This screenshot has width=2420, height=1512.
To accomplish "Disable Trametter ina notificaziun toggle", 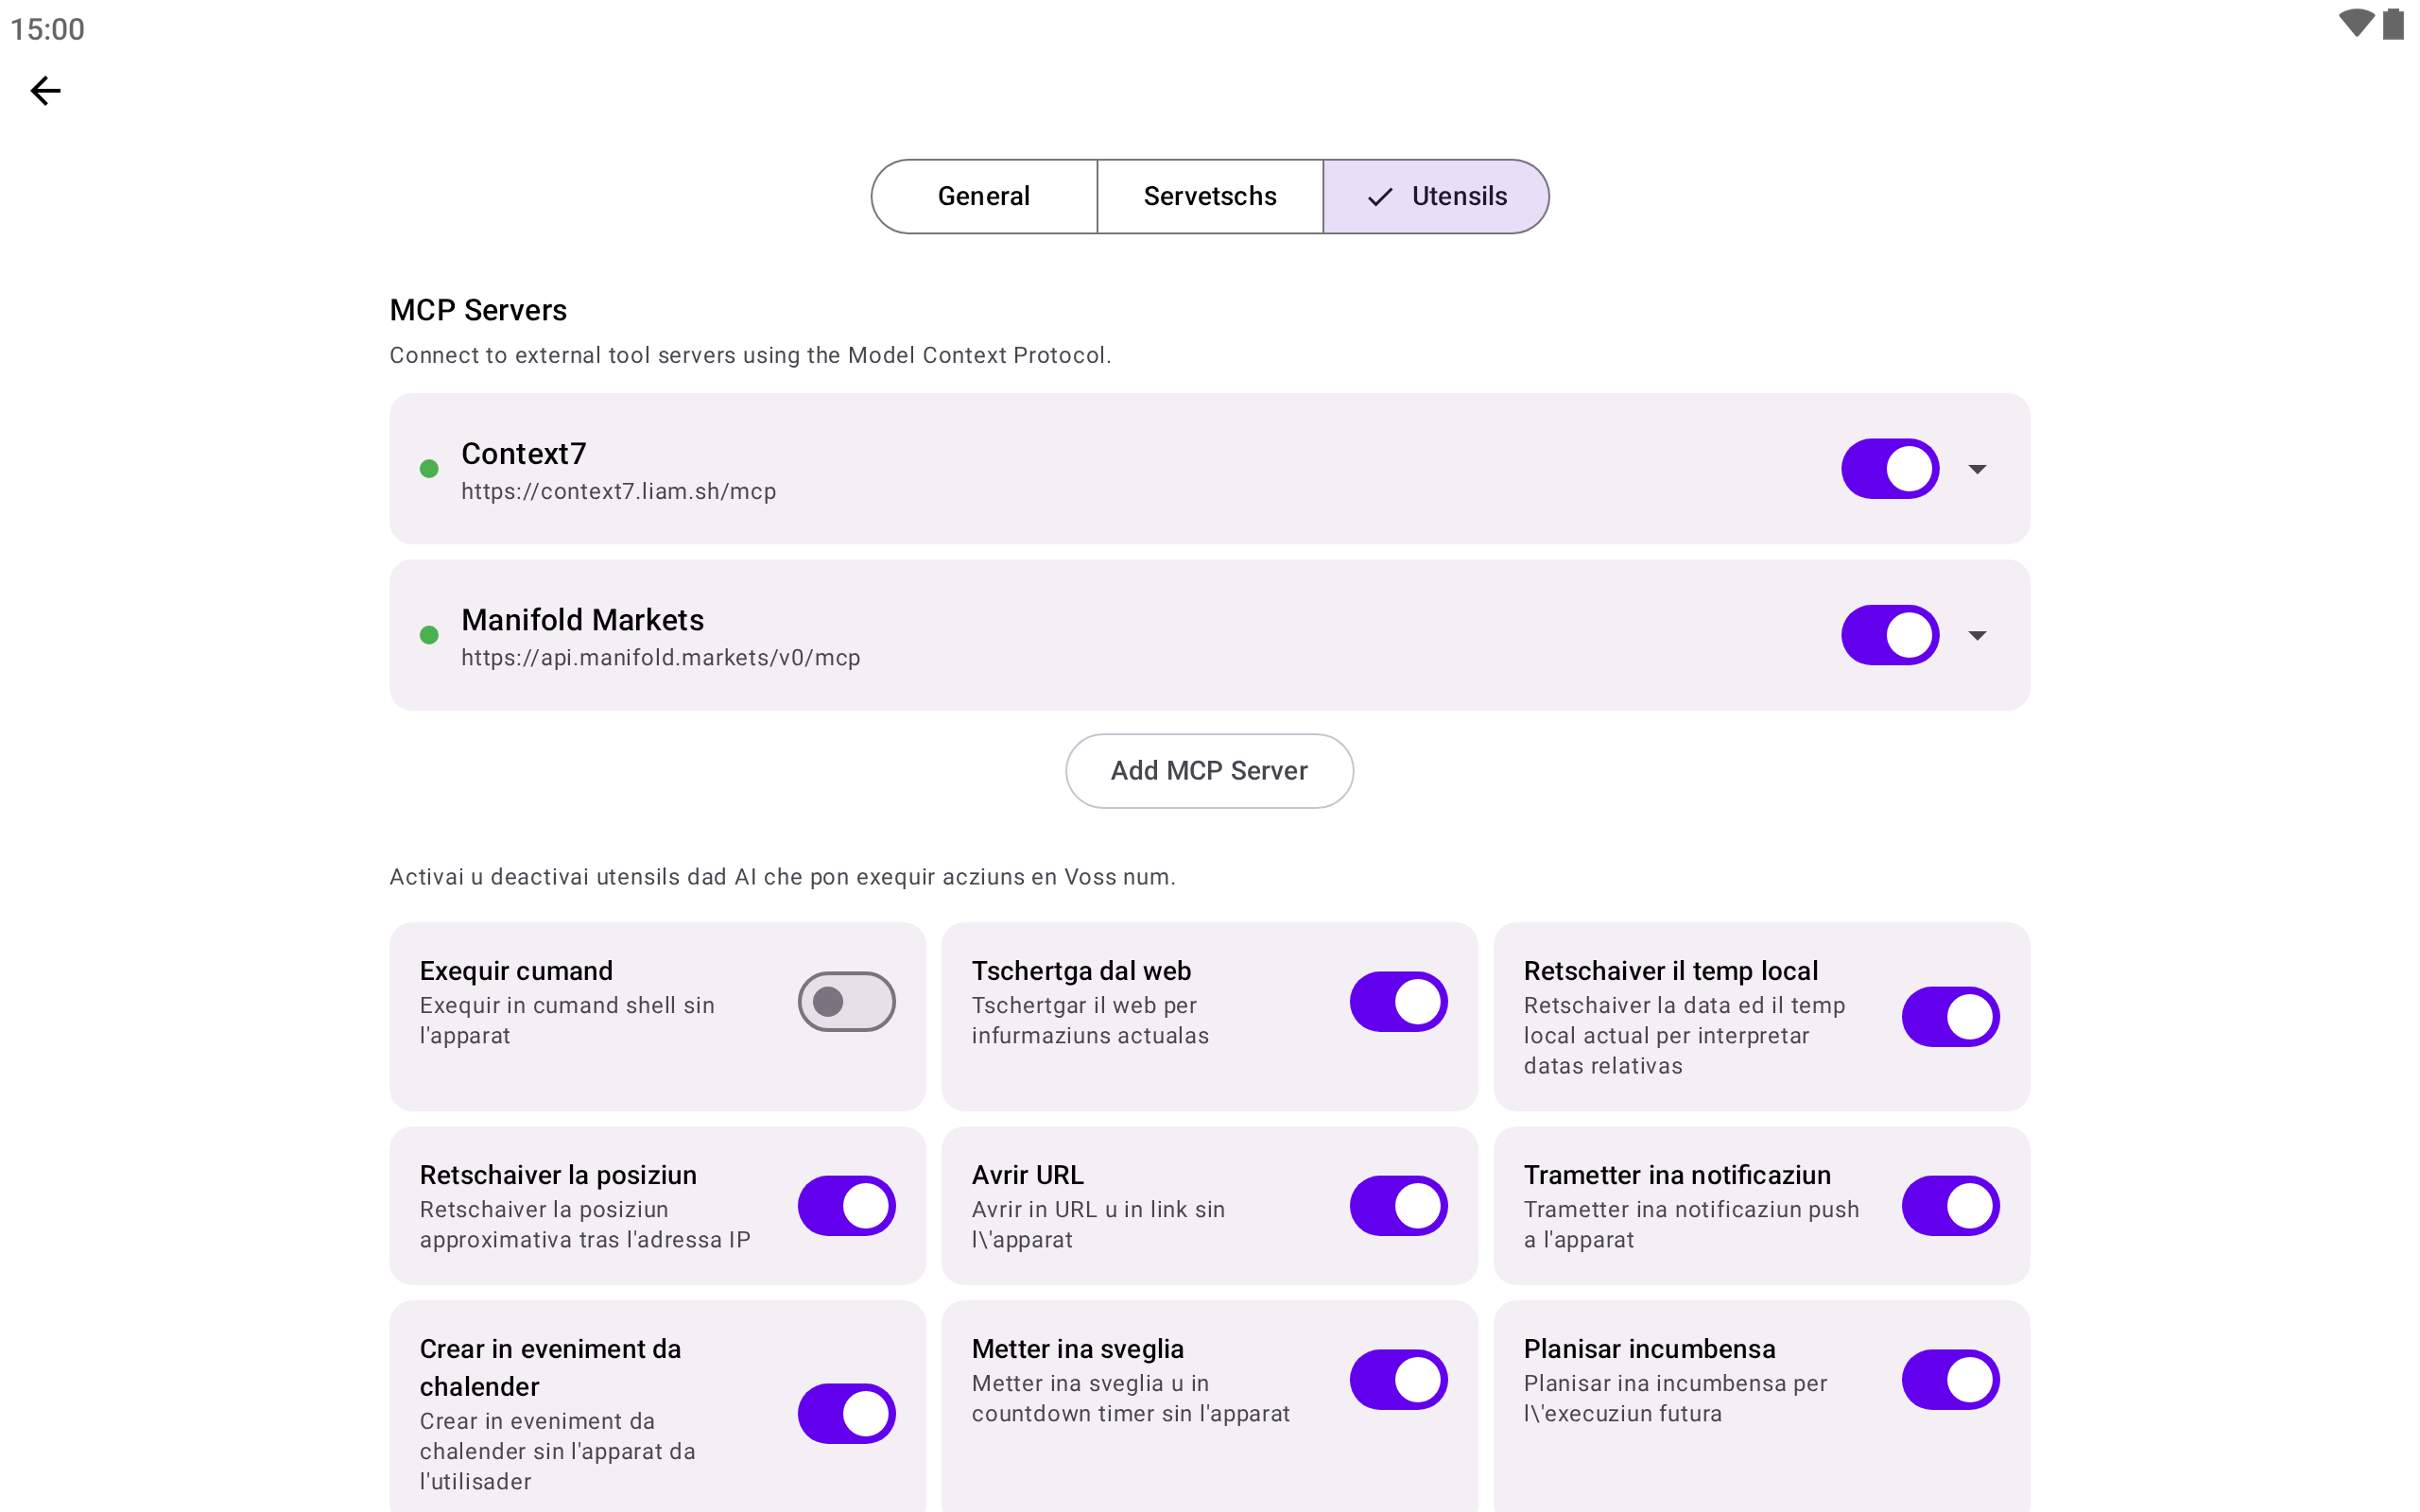I will 1950,1206.
